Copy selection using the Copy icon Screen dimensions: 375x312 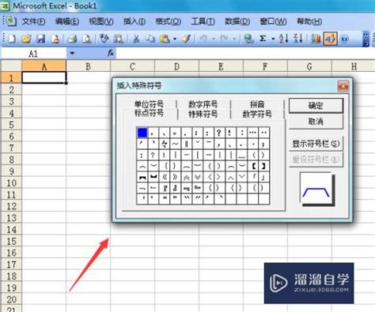pos(150,39)
